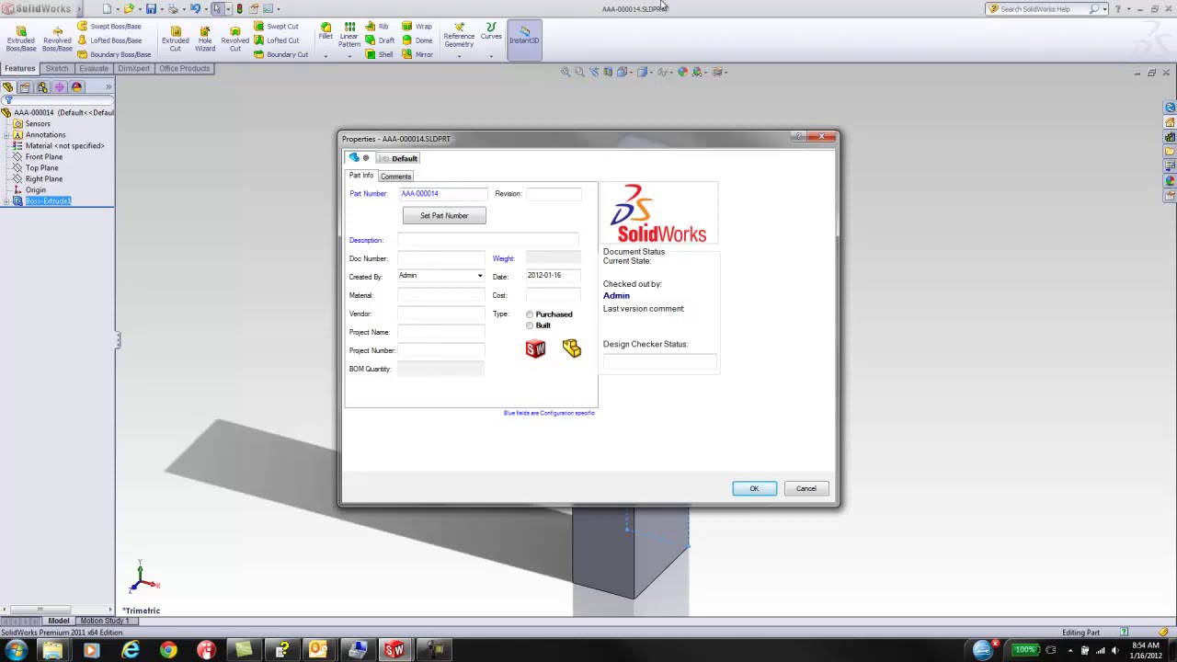
Task: Click the Undo icon in toolbar
Action: coord(195,8)
